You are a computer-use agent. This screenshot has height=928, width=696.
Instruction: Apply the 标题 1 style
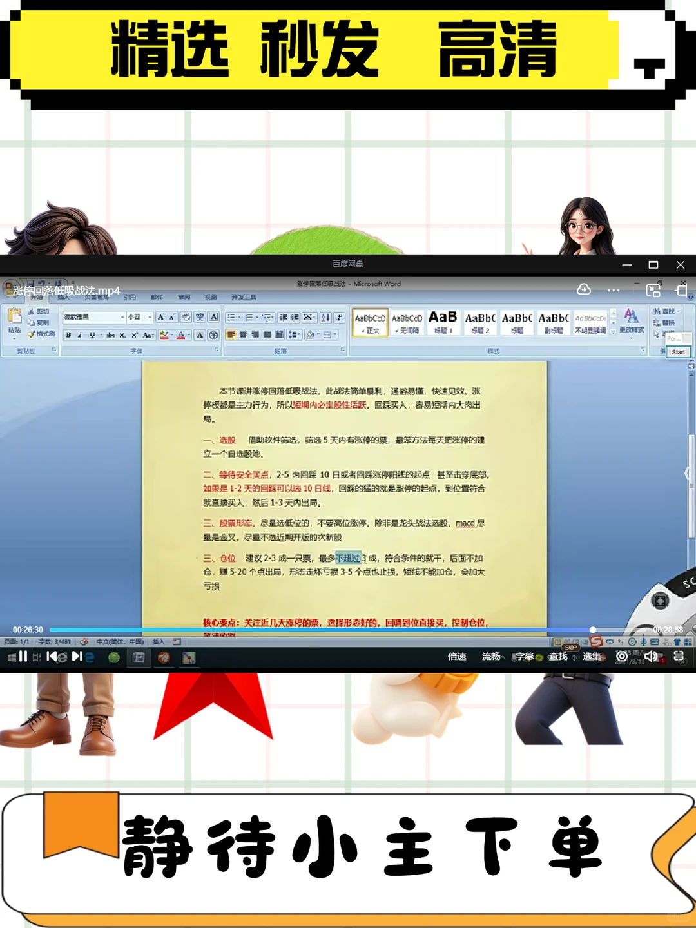(x=443, y=323)
